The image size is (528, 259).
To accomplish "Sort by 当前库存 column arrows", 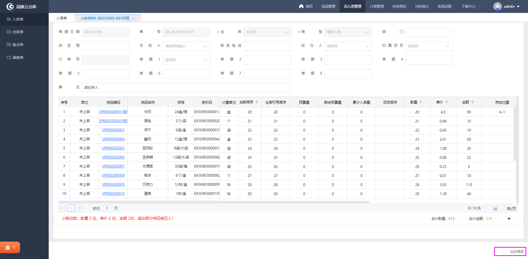I will click(x=257, y=102).
